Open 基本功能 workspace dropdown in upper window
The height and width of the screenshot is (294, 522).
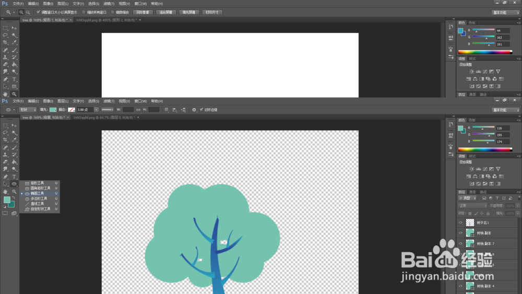[505, 13]
